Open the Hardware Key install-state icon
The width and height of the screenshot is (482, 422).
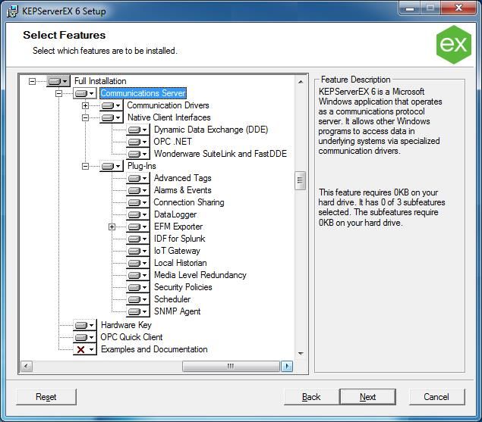point(85,325)
